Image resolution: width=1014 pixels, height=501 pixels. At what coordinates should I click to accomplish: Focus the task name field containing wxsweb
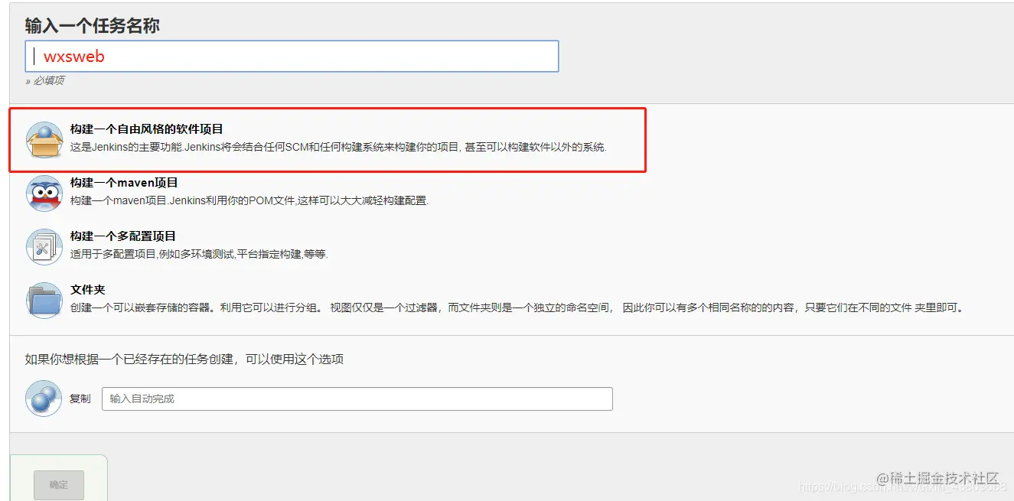(x=292, y=57)
